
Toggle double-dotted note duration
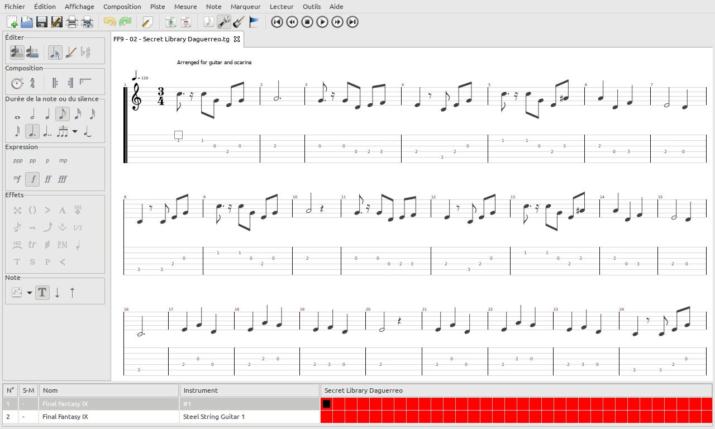[47, 132]
